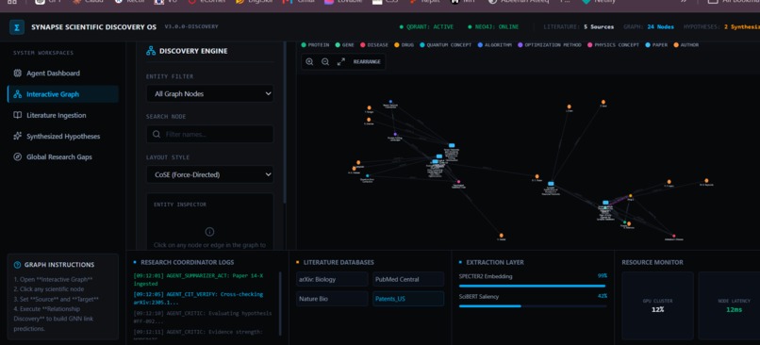
Task: Click the Literature Ingestion book icon
Action: pos(18,115)
